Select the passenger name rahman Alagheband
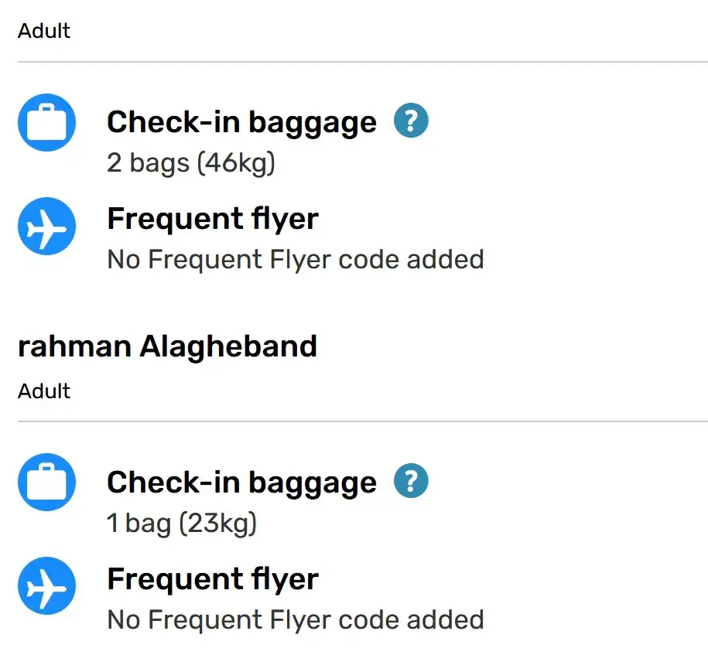Image resolution: width=708 pixels, height=672 pixels. coord(167,346)
